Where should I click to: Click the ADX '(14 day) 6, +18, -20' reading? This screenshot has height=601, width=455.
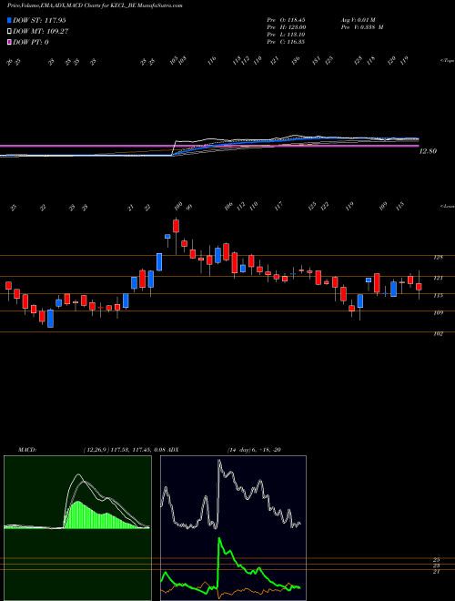[x=254, y=449]
